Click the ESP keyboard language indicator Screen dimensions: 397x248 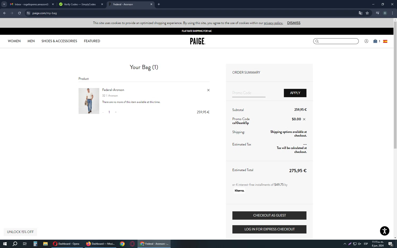(x=366, y=244)
